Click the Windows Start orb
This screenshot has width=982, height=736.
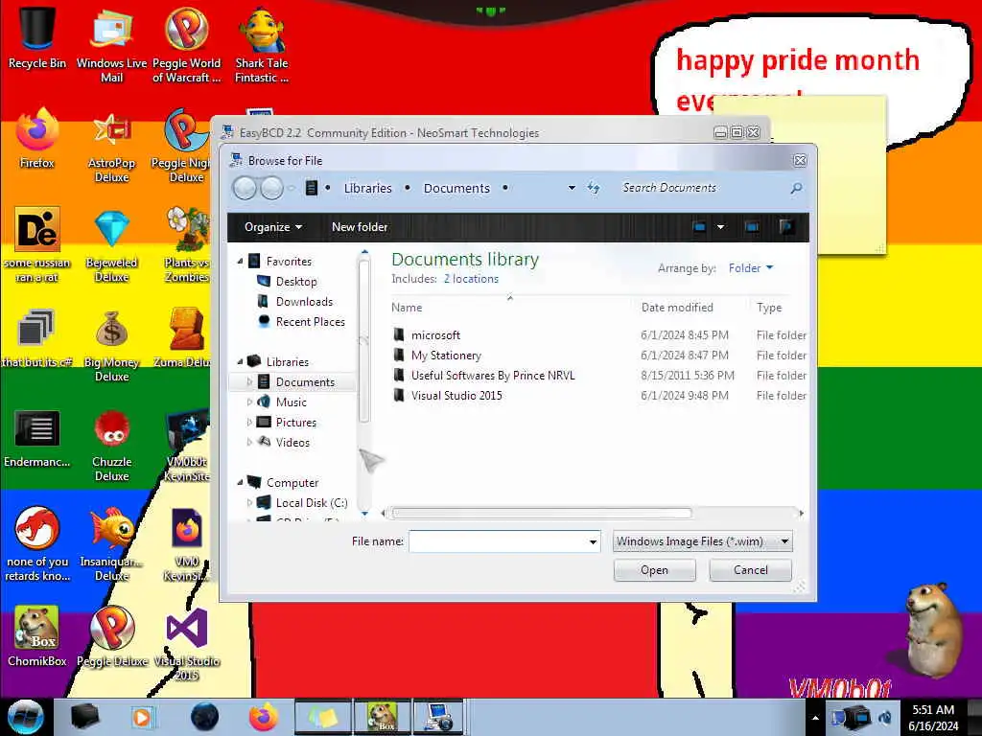point(25,717)
